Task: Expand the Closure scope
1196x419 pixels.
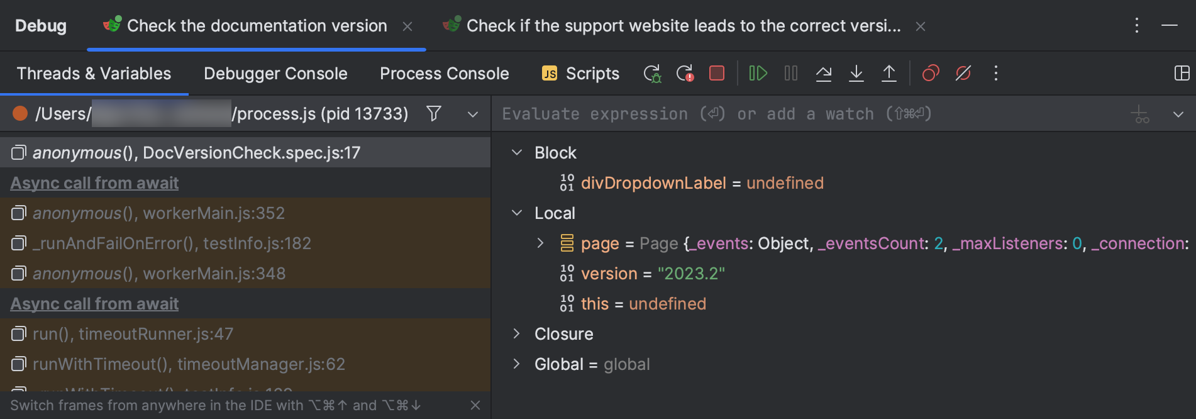Action: [517, 334]
